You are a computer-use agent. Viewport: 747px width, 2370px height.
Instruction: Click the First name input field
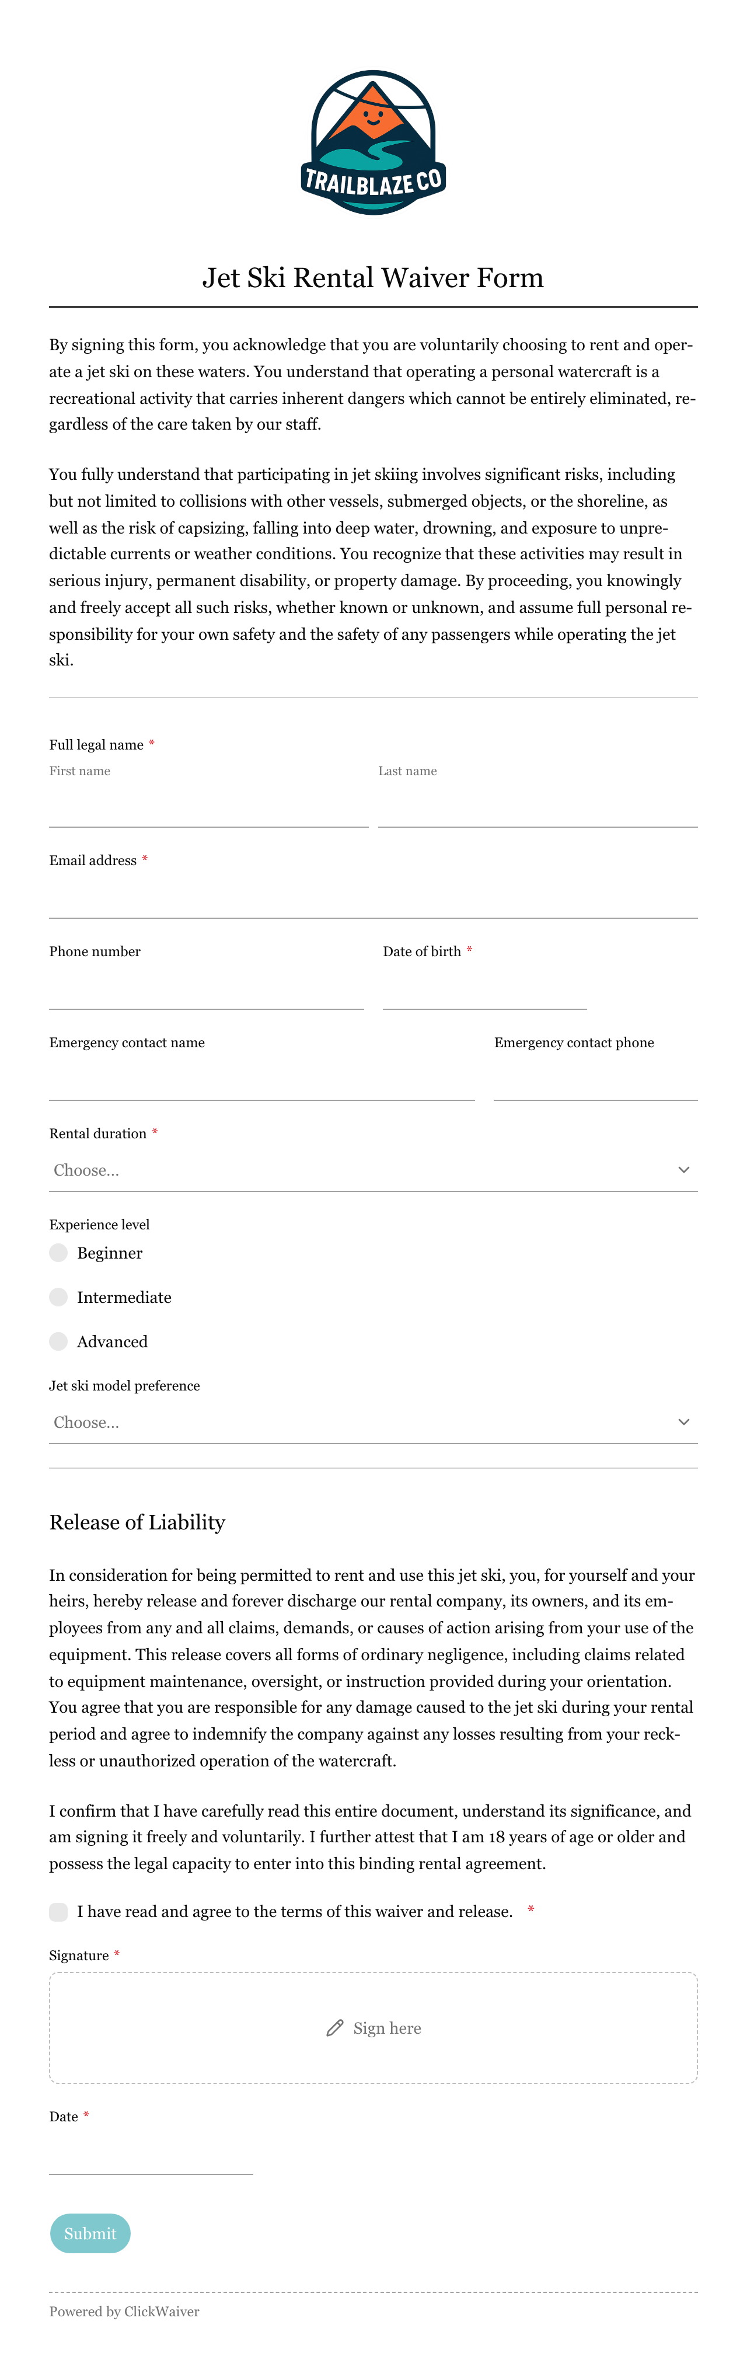pos(209,807)
